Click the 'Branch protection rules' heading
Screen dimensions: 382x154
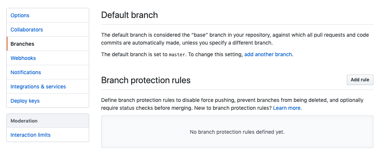(146, 80)
